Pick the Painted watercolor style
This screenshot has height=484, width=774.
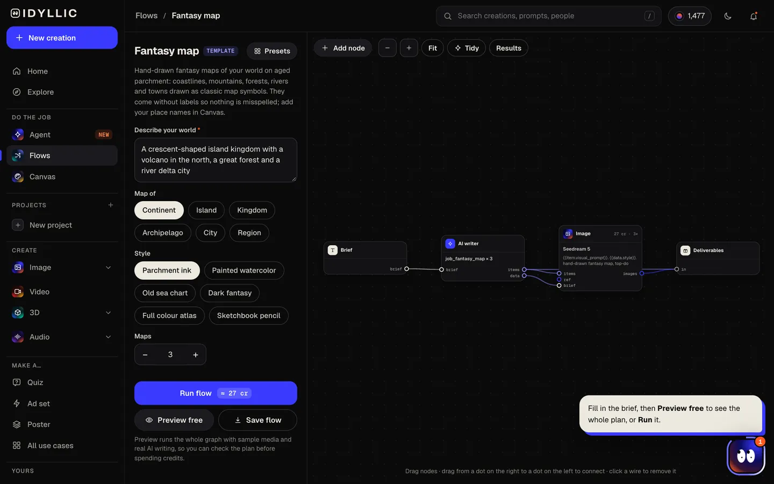(x=244, y=271)
